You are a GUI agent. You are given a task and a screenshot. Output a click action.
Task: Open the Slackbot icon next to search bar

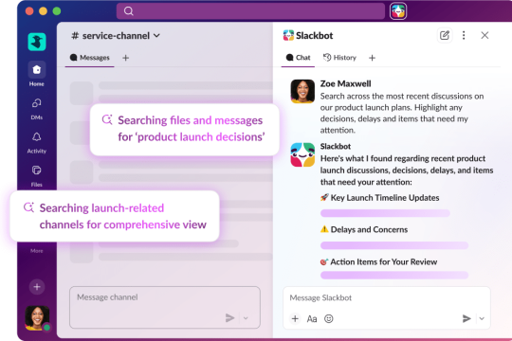pos(398,11)
